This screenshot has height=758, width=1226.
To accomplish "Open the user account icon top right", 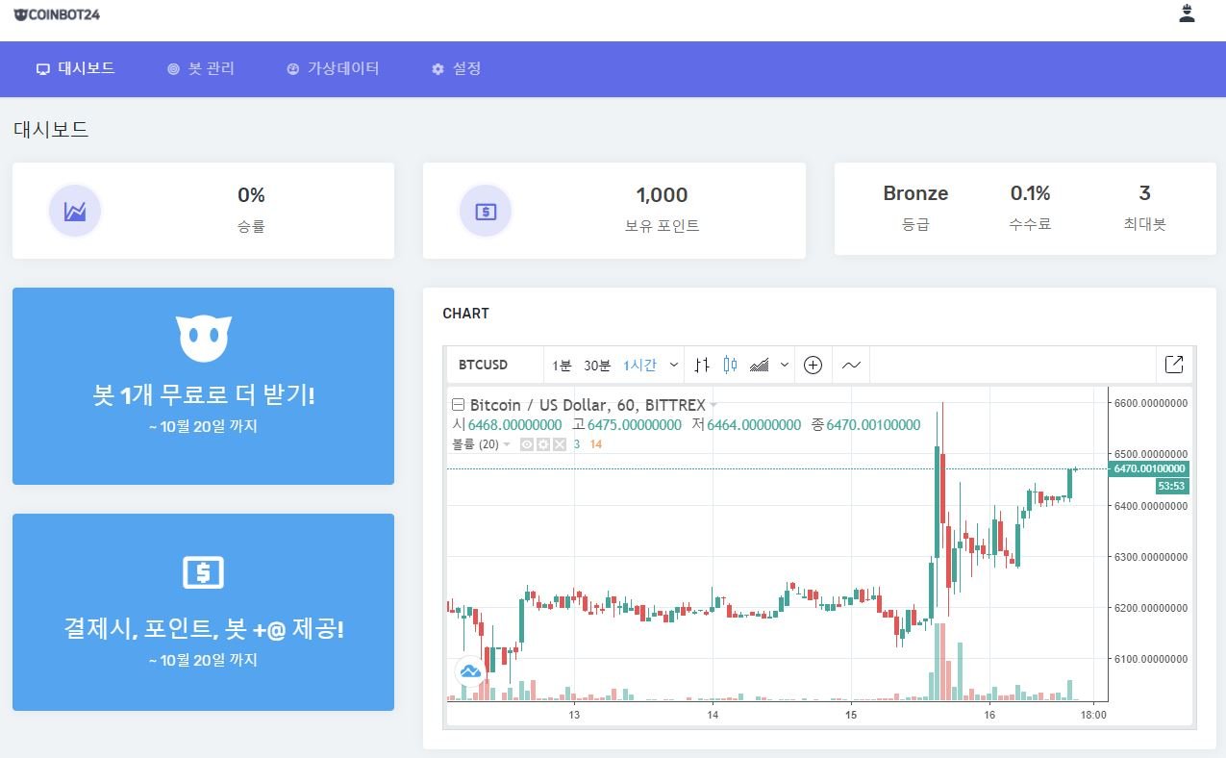I will pos(1187,13).
